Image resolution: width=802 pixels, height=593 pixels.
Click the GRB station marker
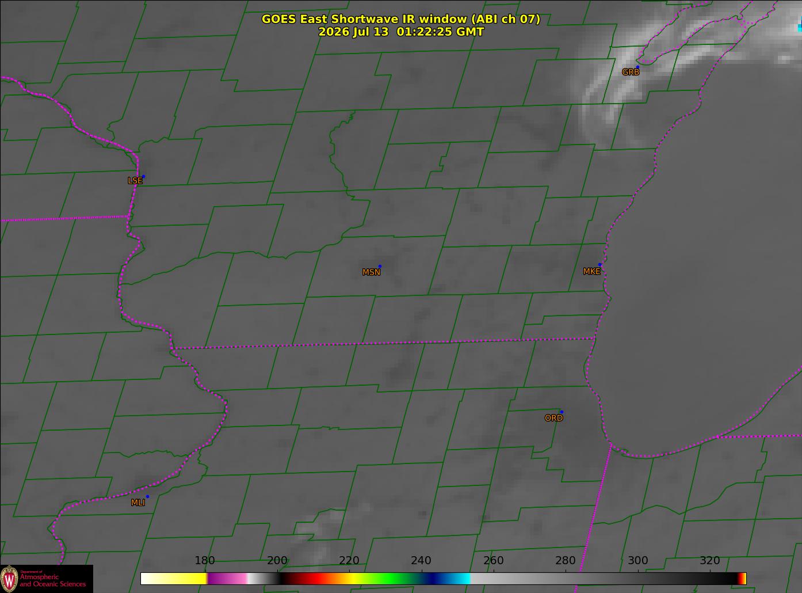click(637, 67)
